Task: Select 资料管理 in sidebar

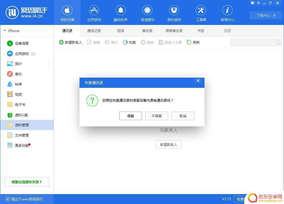Action: (x=27, y=125)
